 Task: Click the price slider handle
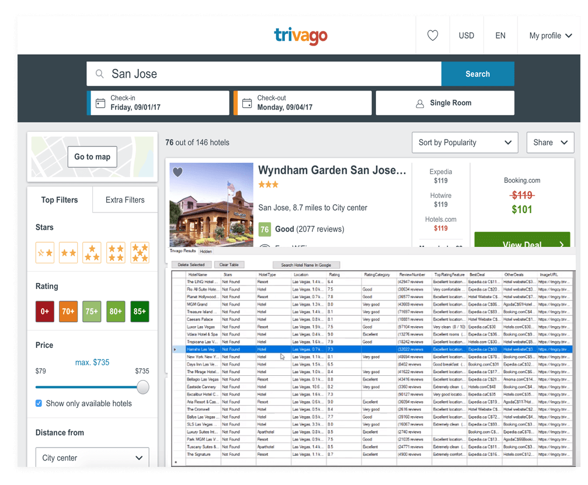[x=143, y=387]
